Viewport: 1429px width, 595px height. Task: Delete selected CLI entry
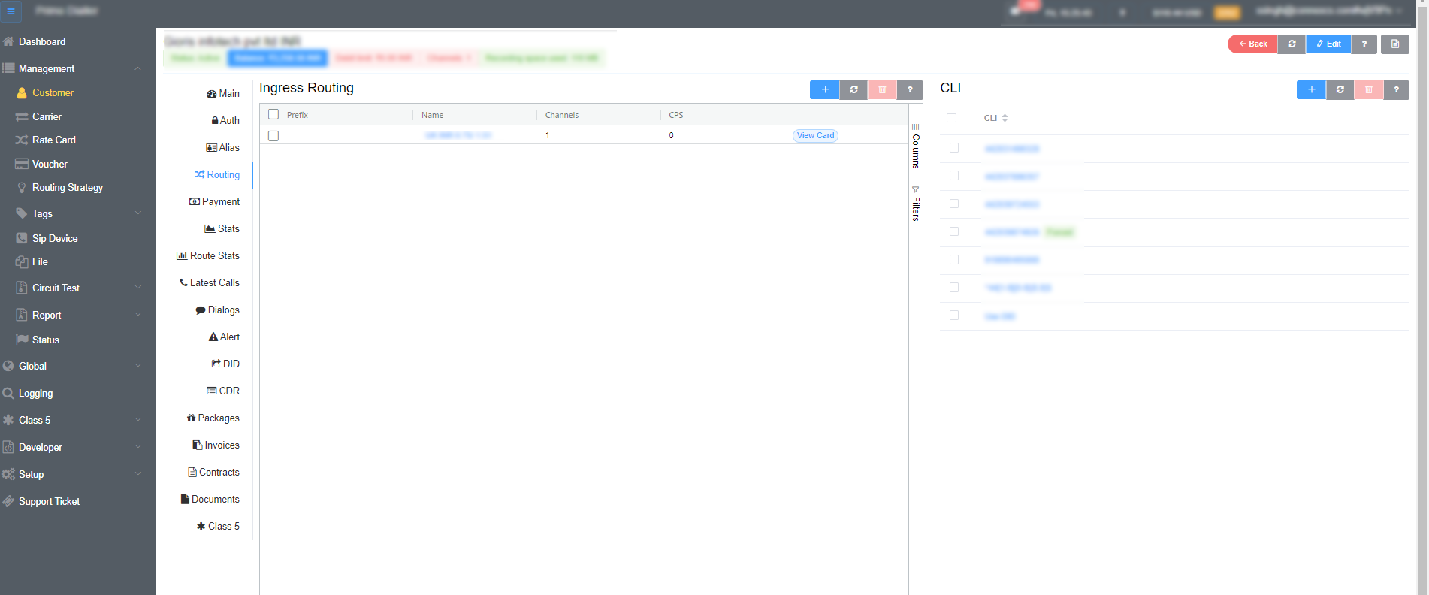(x=1369, y=89)
